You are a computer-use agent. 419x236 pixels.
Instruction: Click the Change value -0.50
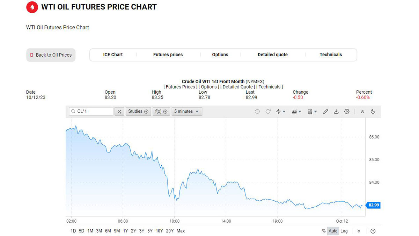tap(298, 97)
